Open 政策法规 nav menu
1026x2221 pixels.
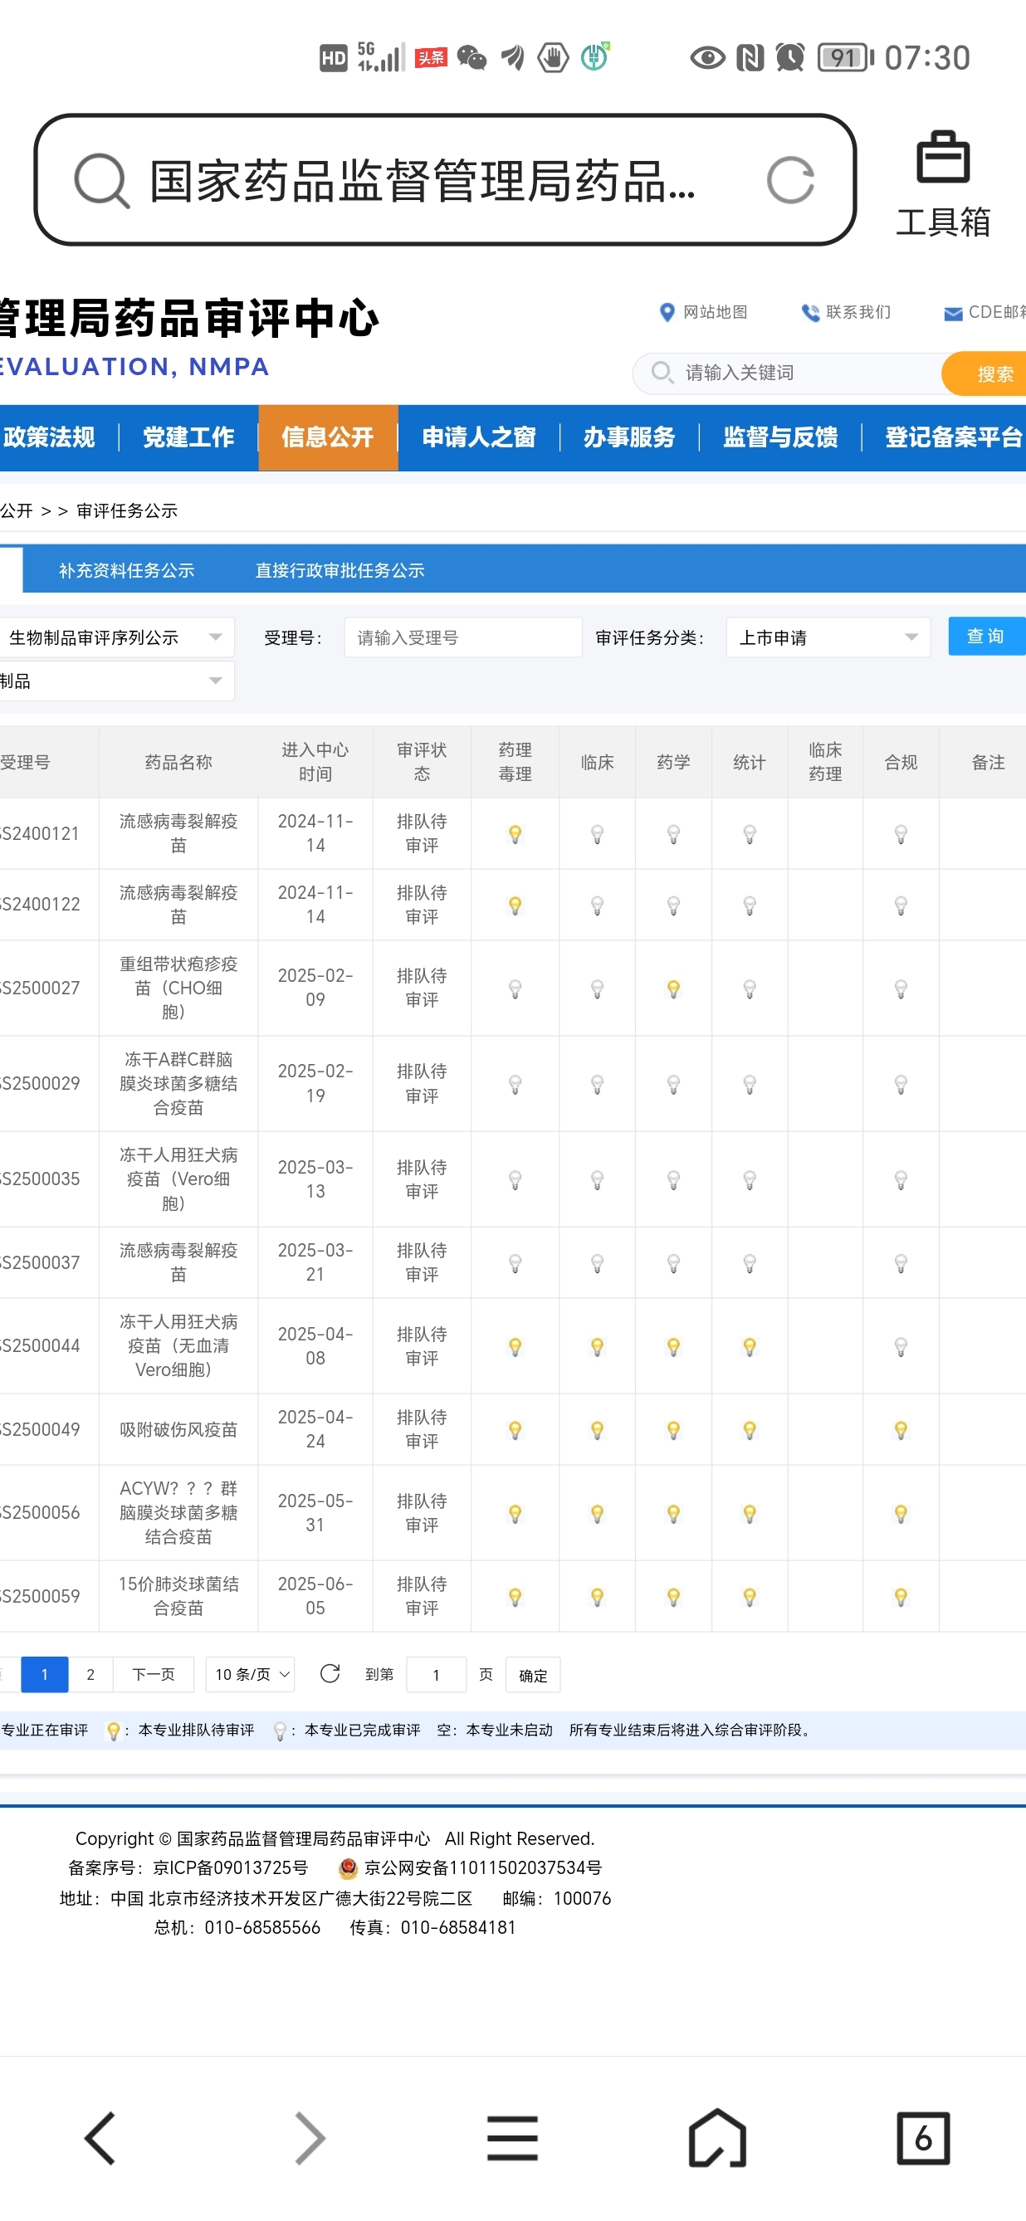[x=50, y=437]
